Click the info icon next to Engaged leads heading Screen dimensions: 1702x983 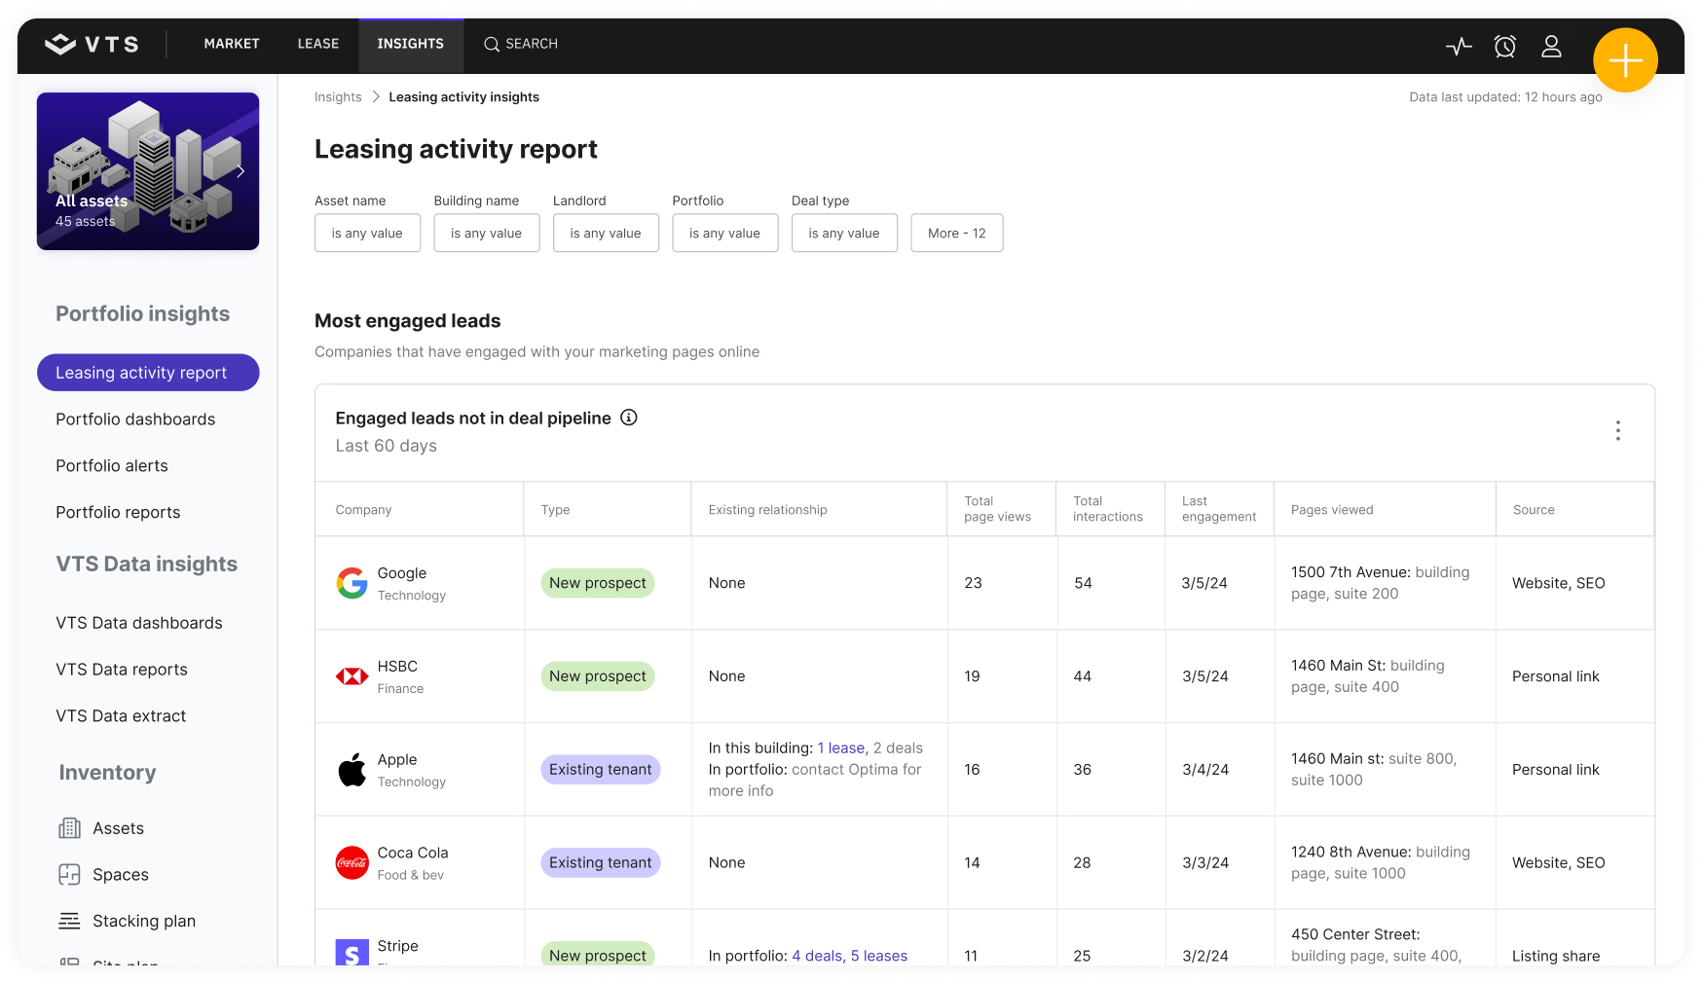click(x=629, y=418)
